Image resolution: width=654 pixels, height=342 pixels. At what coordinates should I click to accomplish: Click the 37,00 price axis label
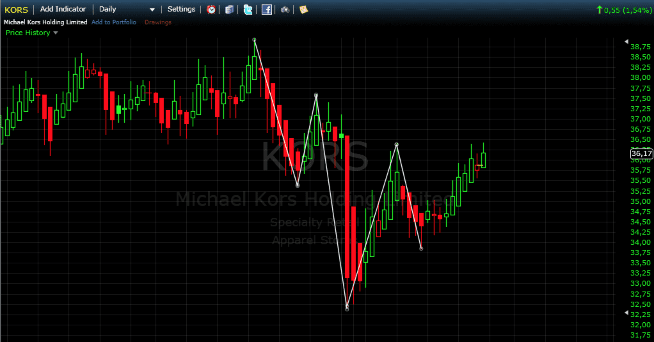pos(640,119)
